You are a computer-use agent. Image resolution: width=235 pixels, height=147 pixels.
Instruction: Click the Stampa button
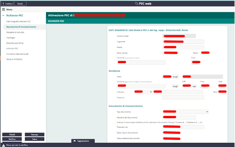(35, 135)
